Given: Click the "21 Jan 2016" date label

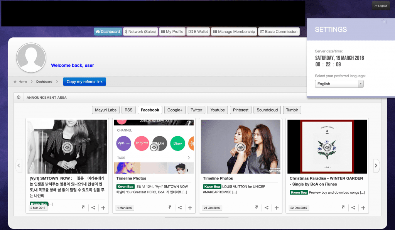Looking at the screenshot, I should 212,208.
